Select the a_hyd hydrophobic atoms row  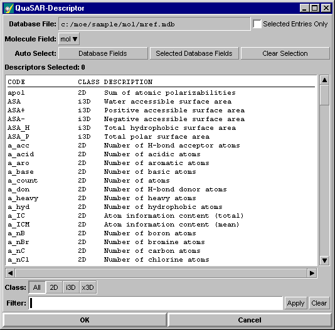(x=161, y=207)
